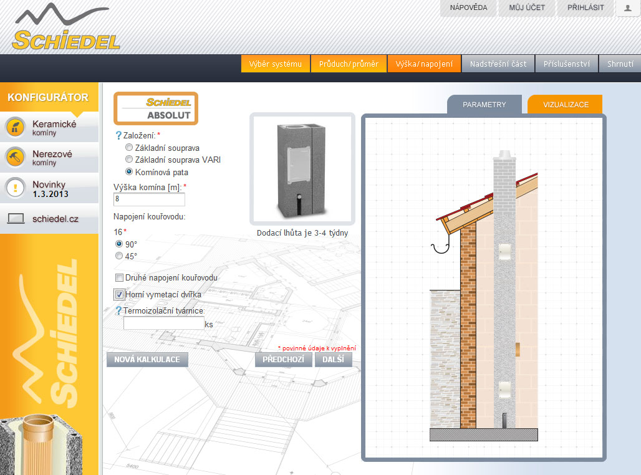Click the Novinky exclamation icon
This screenshot has height=475, width=641.
pos(14,188)
